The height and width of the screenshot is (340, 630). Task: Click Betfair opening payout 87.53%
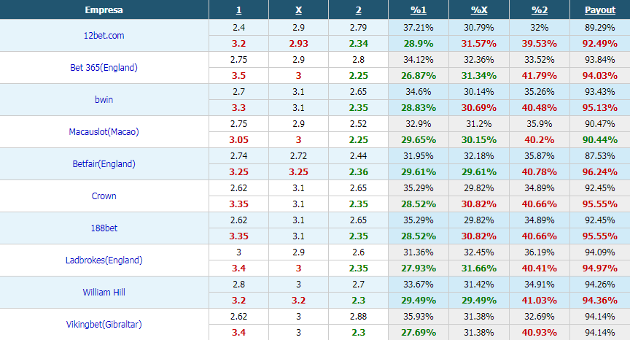pos(600,156)
